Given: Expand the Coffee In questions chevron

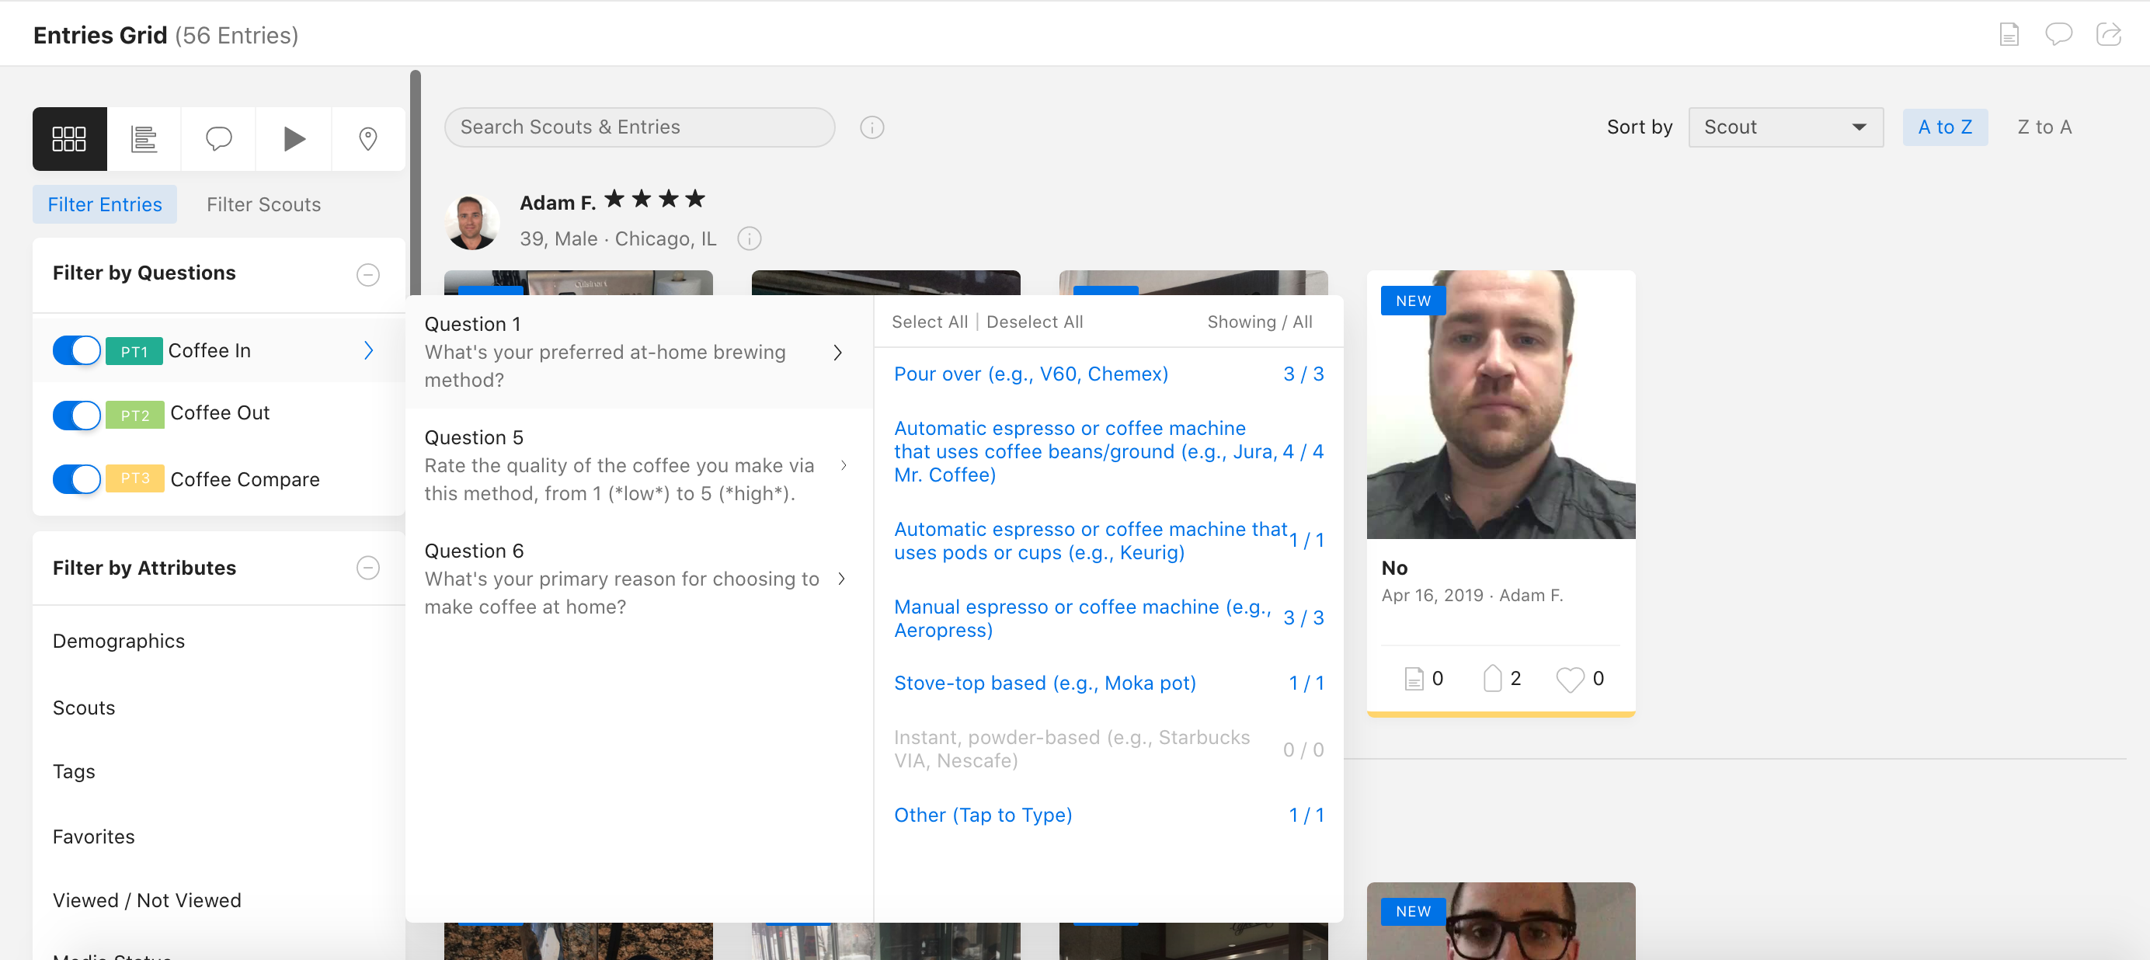Looking at the screenshot, I should [368, 350].
